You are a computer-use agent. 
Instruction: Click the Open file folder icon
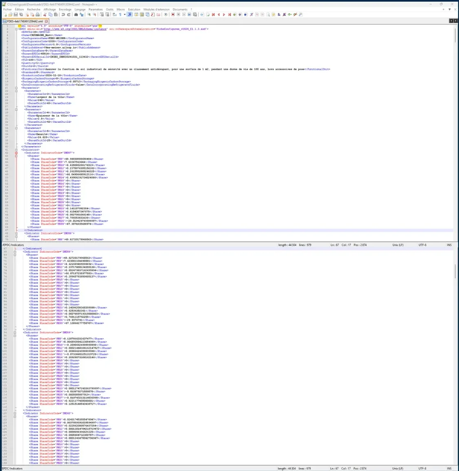tap(10, 14)
